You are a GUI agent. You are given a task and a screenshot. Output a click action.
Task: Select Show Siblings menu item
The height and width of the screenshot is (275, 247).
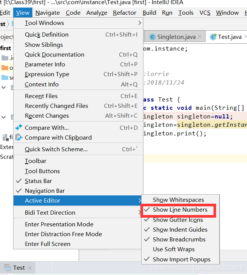78,45
